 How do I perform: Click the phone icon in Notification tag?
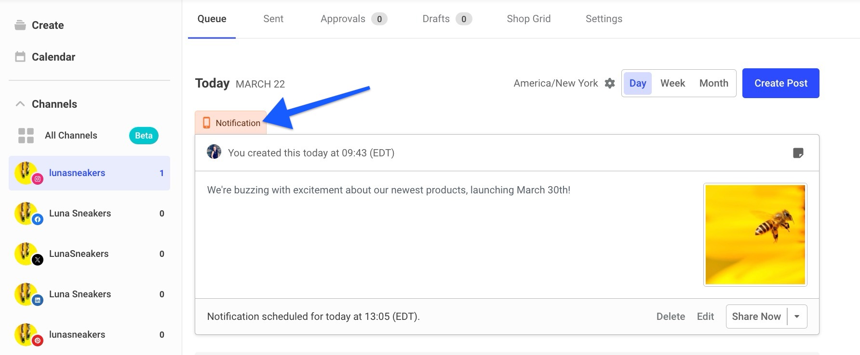click(206, 123)
